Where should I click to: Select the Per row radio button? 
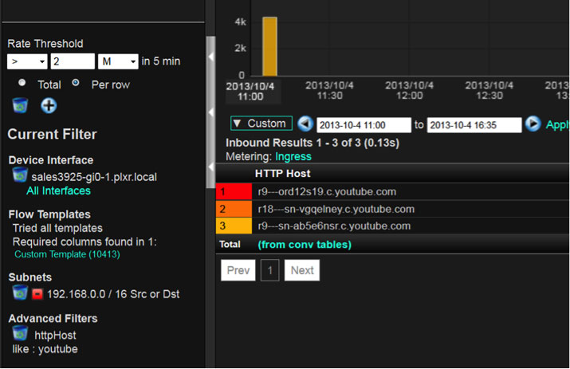click(x=76, y=83)
